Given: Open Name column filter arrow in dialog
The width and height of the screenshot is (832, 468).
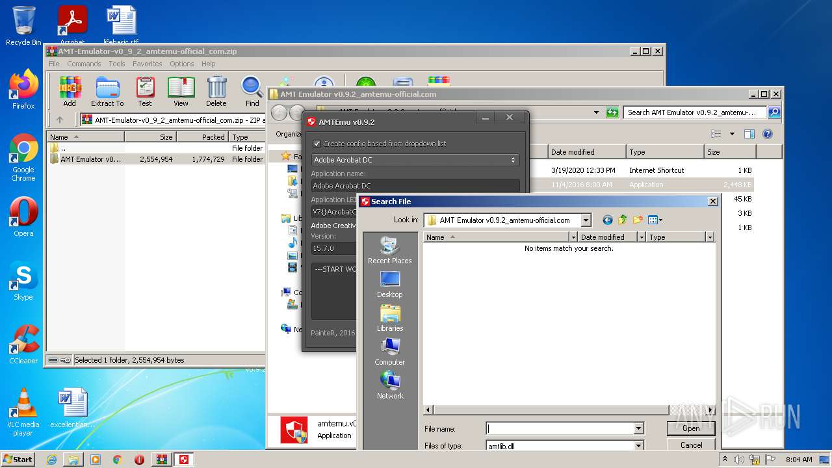Looking at the screenshot, I should point(573,237).
